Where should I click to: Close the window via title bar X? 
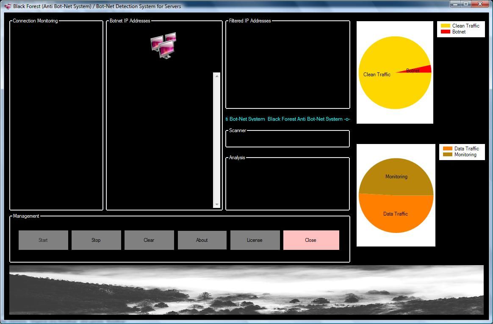point(480,4)
